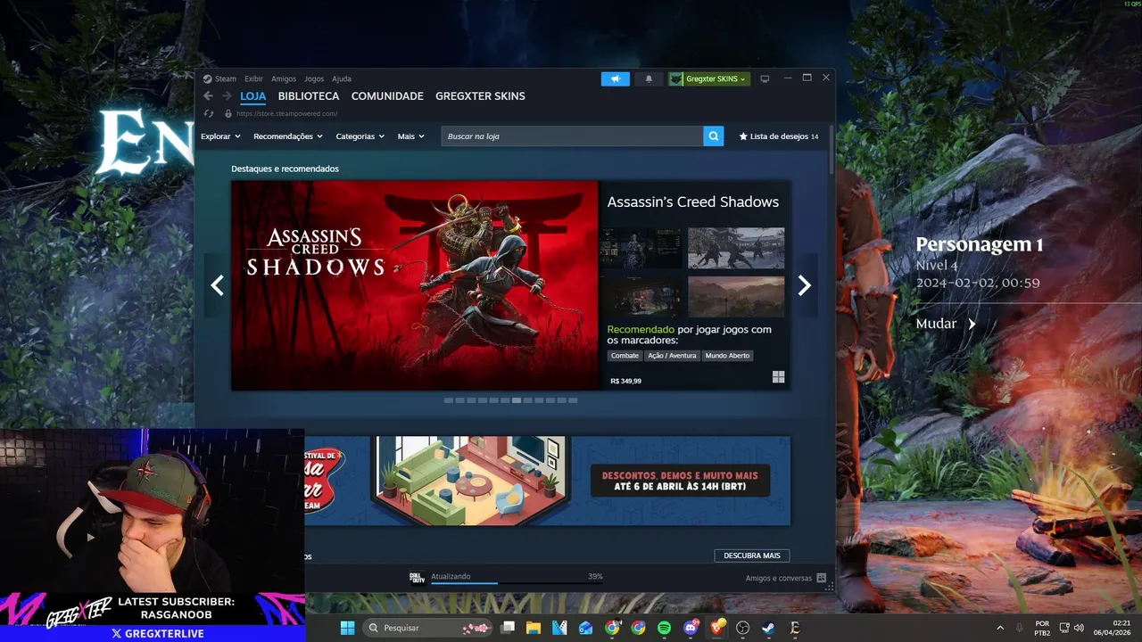
Task: Expand the Explorar dropdown
Action: tap(220, 136)
